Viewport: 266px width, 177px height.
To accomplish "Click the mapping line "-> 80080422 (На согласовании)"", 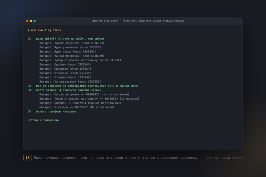I will (x=84, y=94).
